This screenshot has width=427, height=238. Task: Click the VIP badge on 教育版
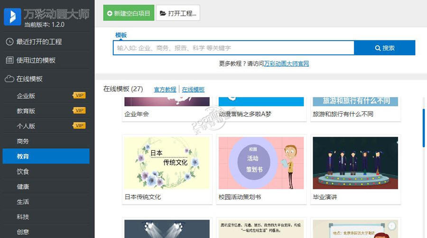point(79,110)
